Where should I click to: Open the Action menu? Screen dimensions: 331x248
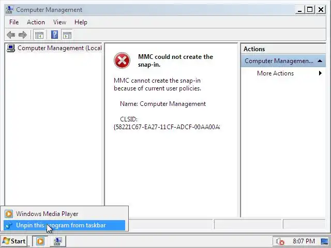[36, 22]
